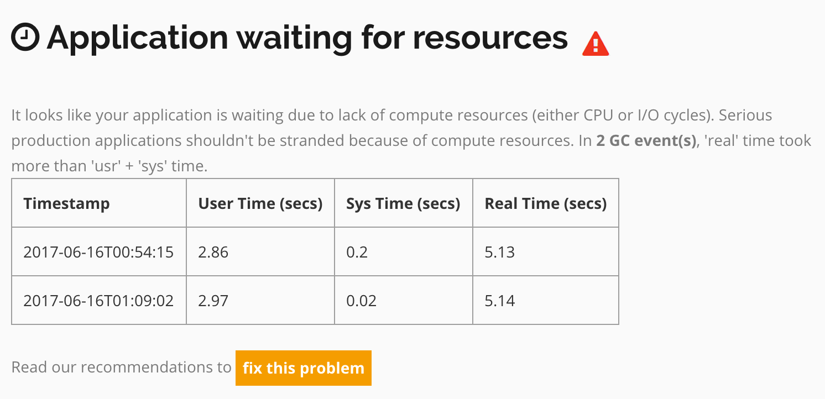Click the clock icon beside the heading

click(25, 37)
